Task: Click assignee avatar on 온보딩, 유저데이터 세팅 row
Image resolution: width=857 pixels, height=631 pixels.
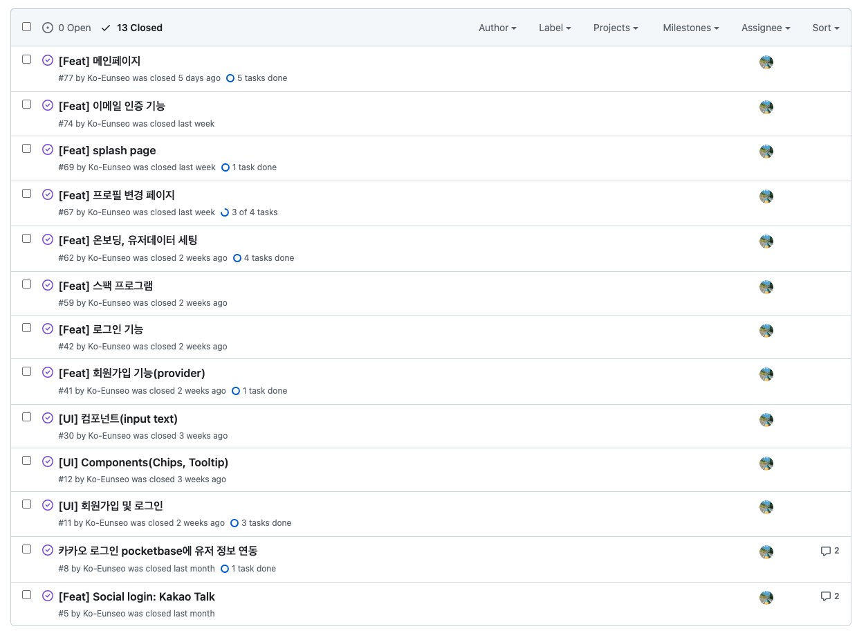Action: (766, 241)
